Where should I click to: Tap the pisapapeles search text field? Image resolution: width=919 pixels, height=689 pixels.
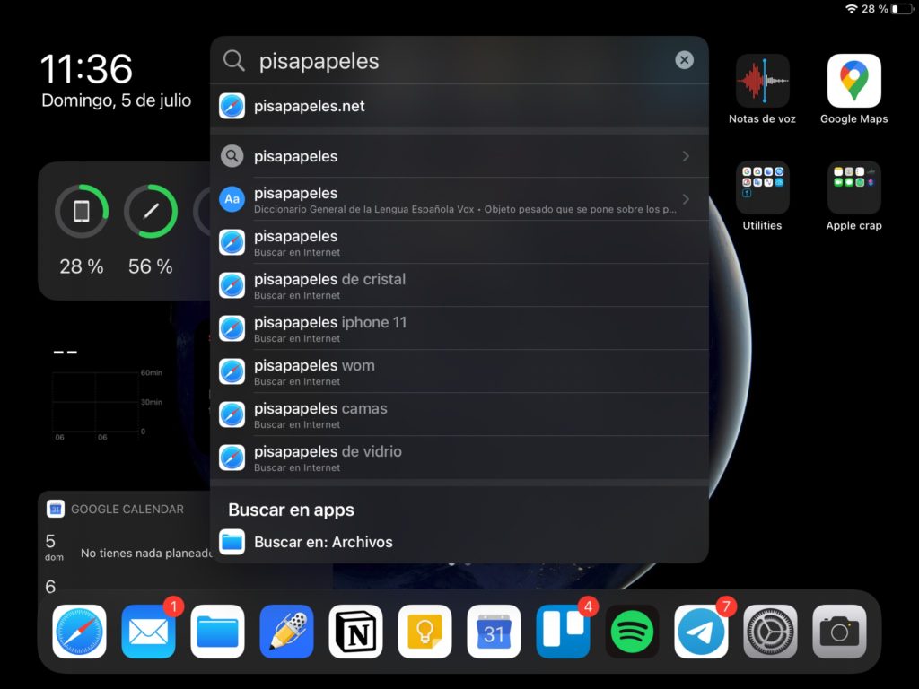click(449, 60)
